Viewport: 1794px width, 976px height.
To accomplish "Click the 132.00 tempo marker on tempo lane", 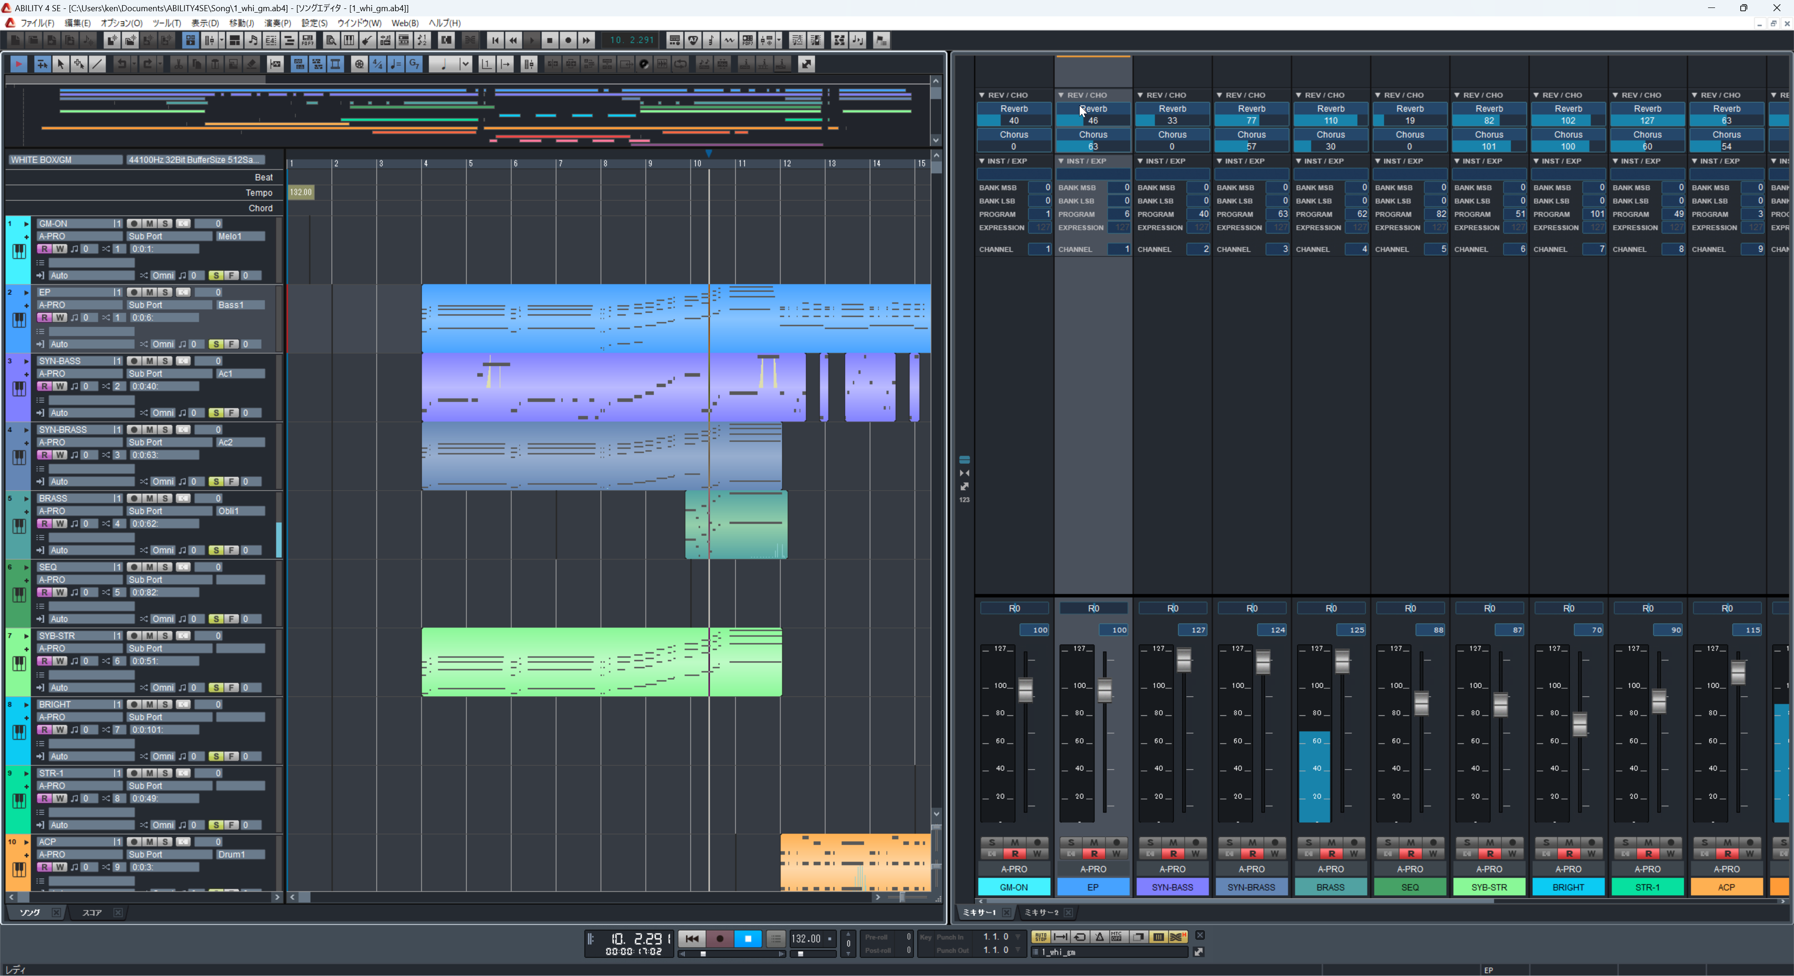I will [301, 192].
